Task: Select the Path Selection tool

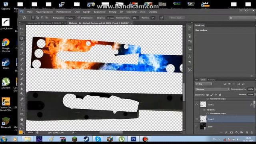Action: coord(22,109)
